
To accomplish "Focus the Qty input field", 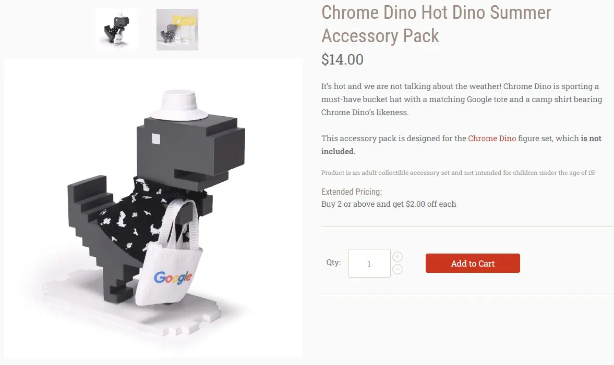I will coord(369,263).
